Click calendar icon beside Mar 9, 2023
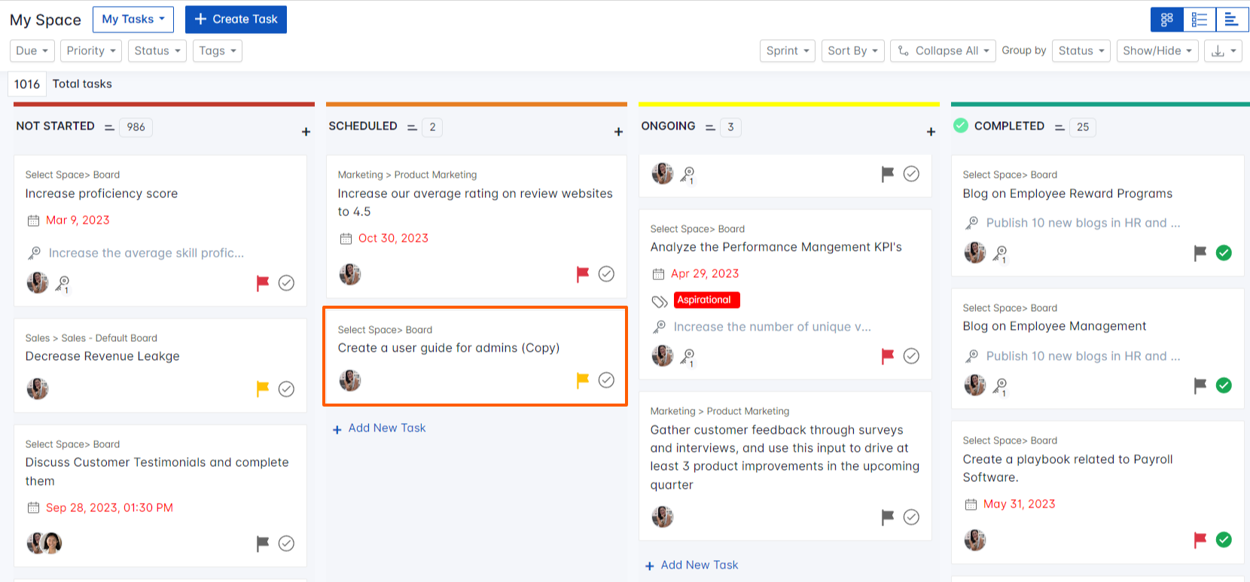The height and width of the screenshot is (582, 1250). pos(33,221)
